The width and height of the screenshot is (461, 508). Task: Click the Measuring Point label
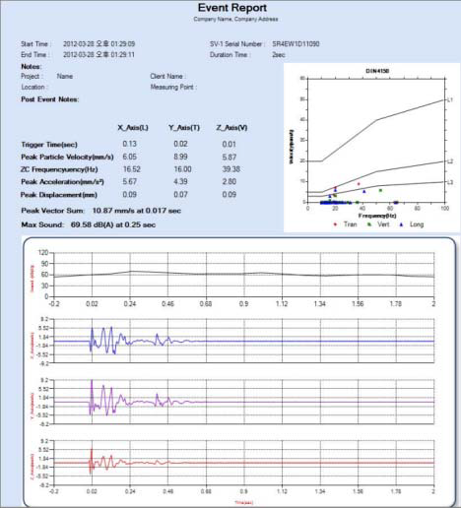pyautogui.click(x=173, y=87)
